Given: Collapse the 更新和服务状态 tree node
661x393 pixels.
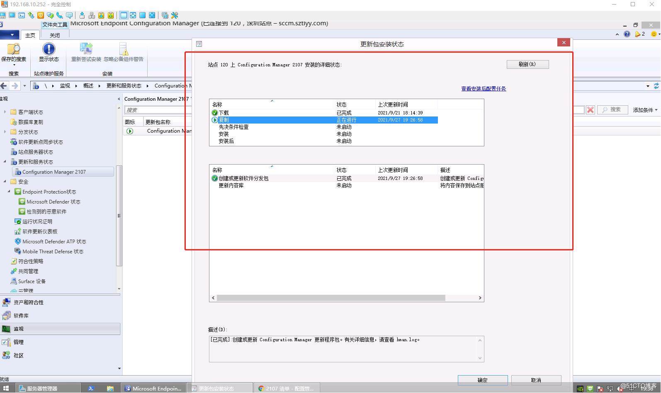Looking at the screenshot, I should click(5, 162).
